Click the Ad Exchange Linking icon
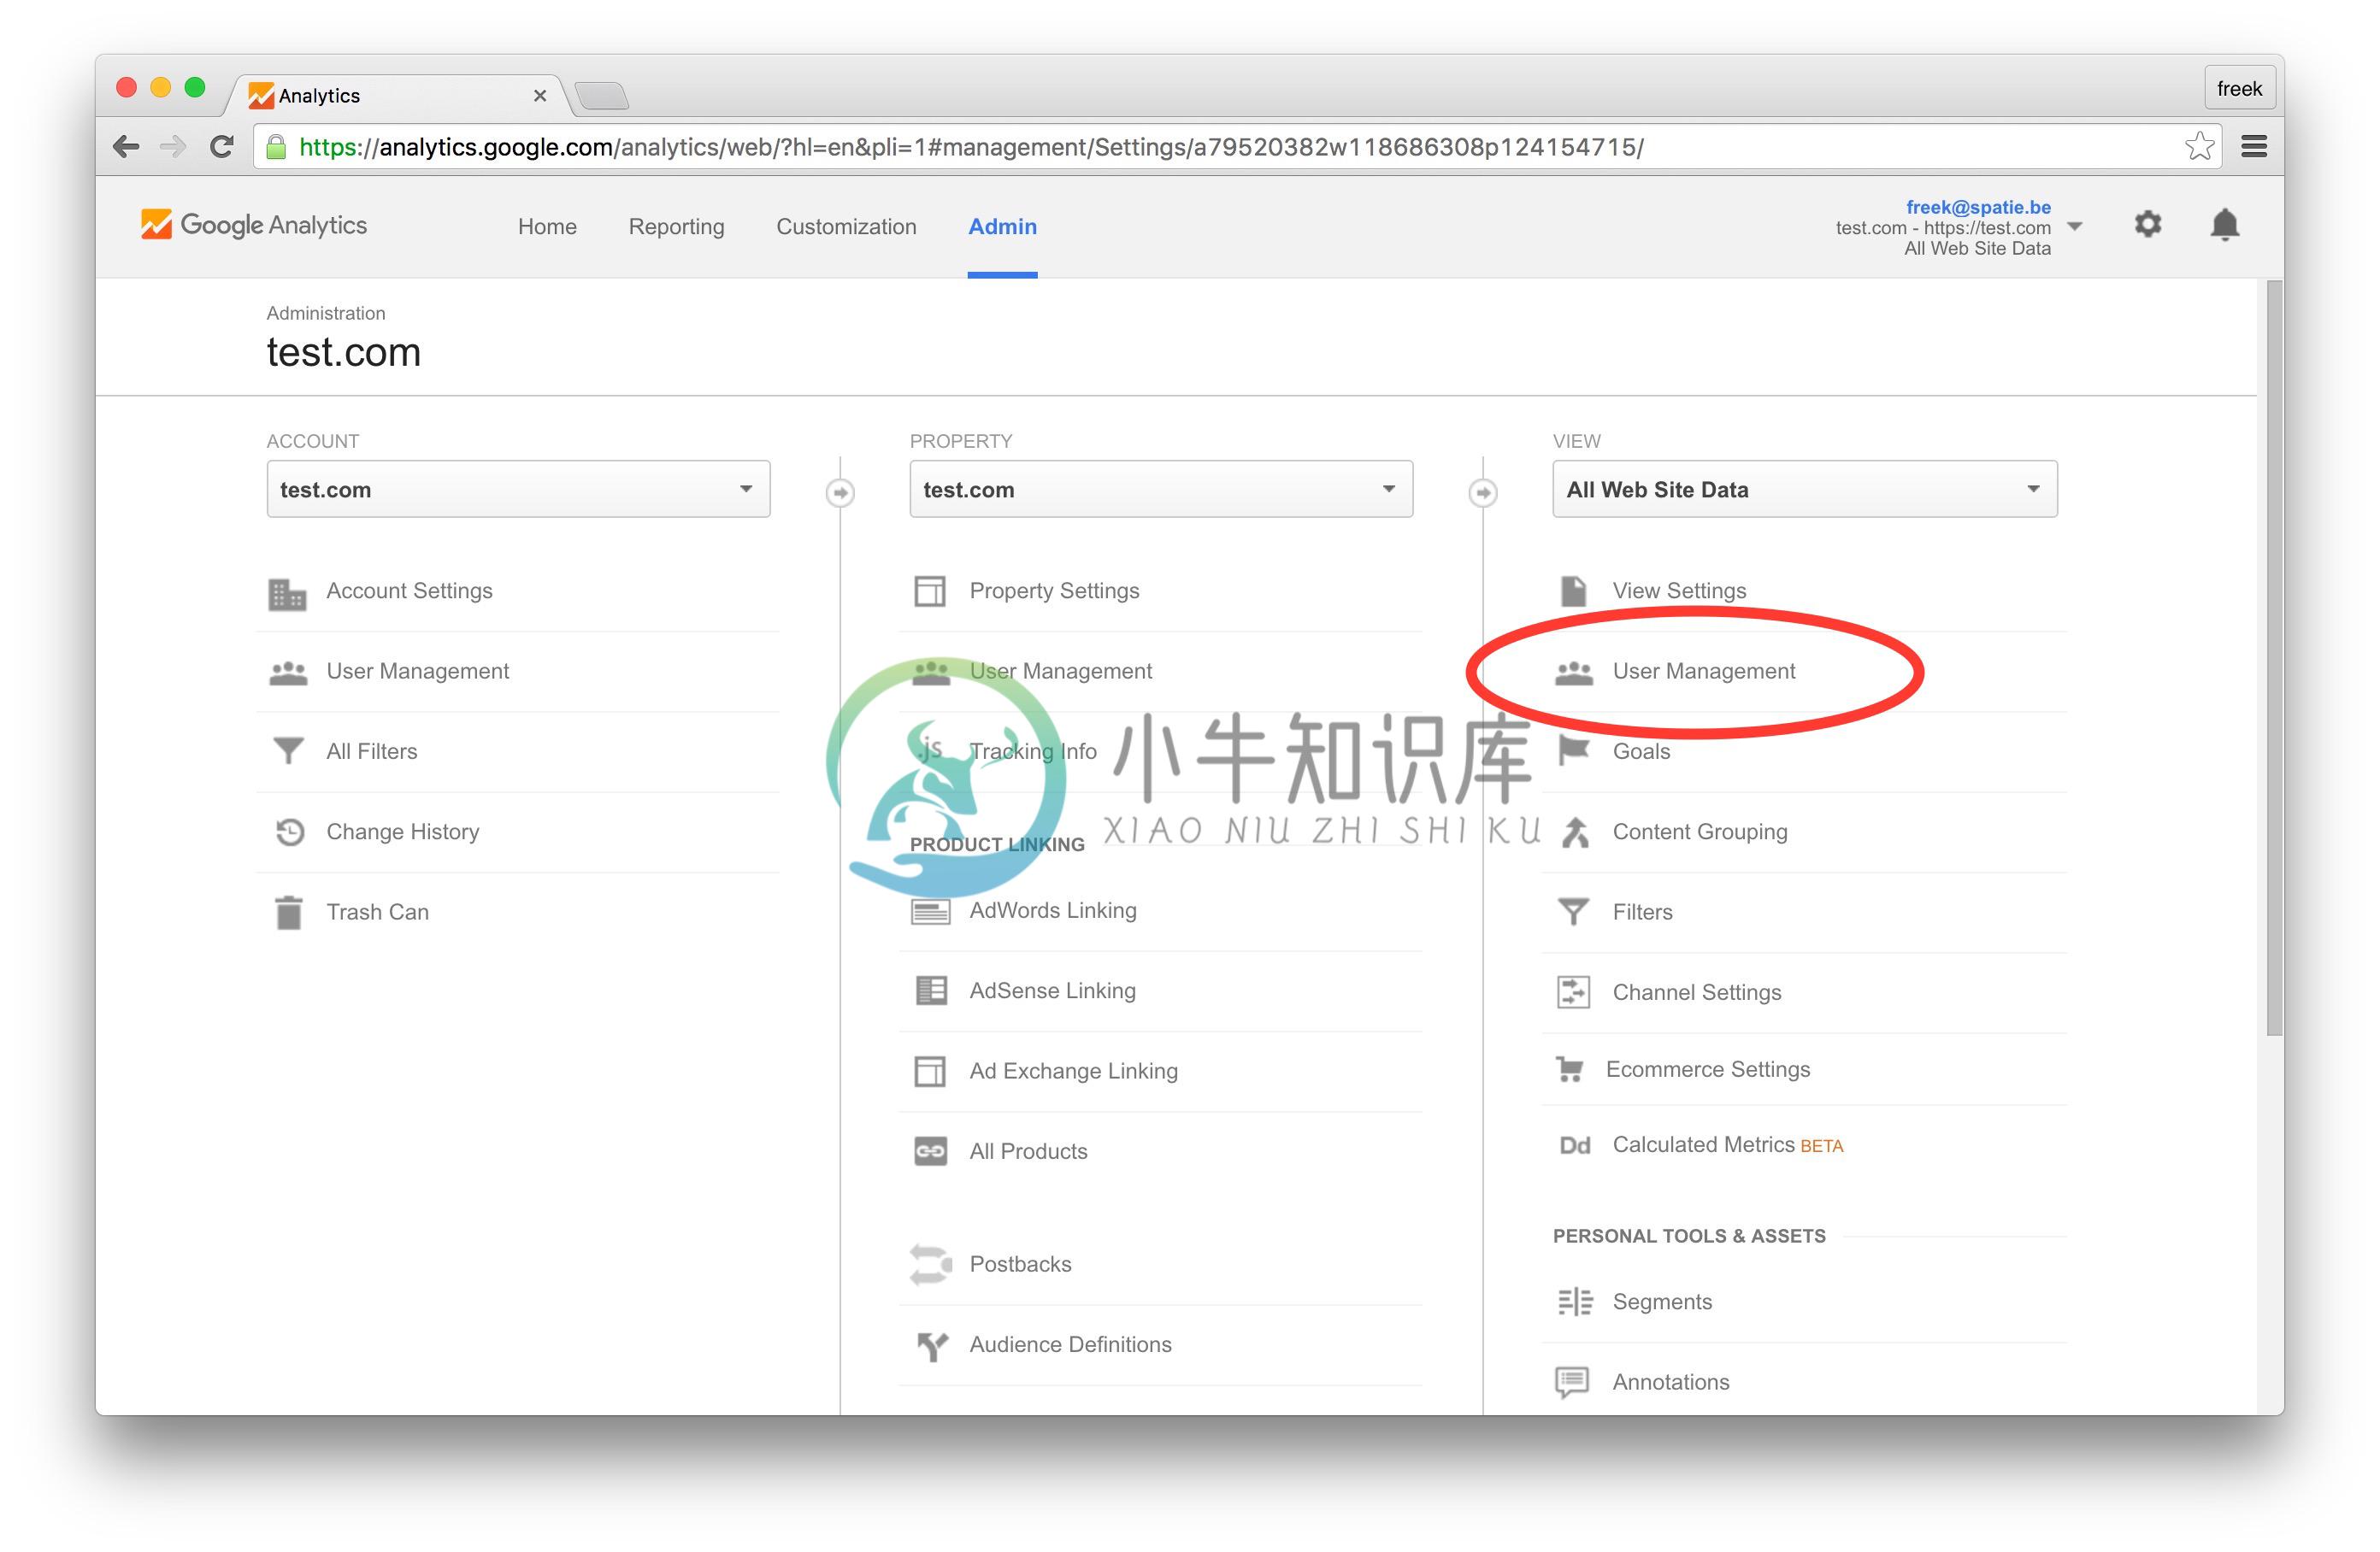The height and width of the screenshot is (1552, 2380). [930, 1071]
